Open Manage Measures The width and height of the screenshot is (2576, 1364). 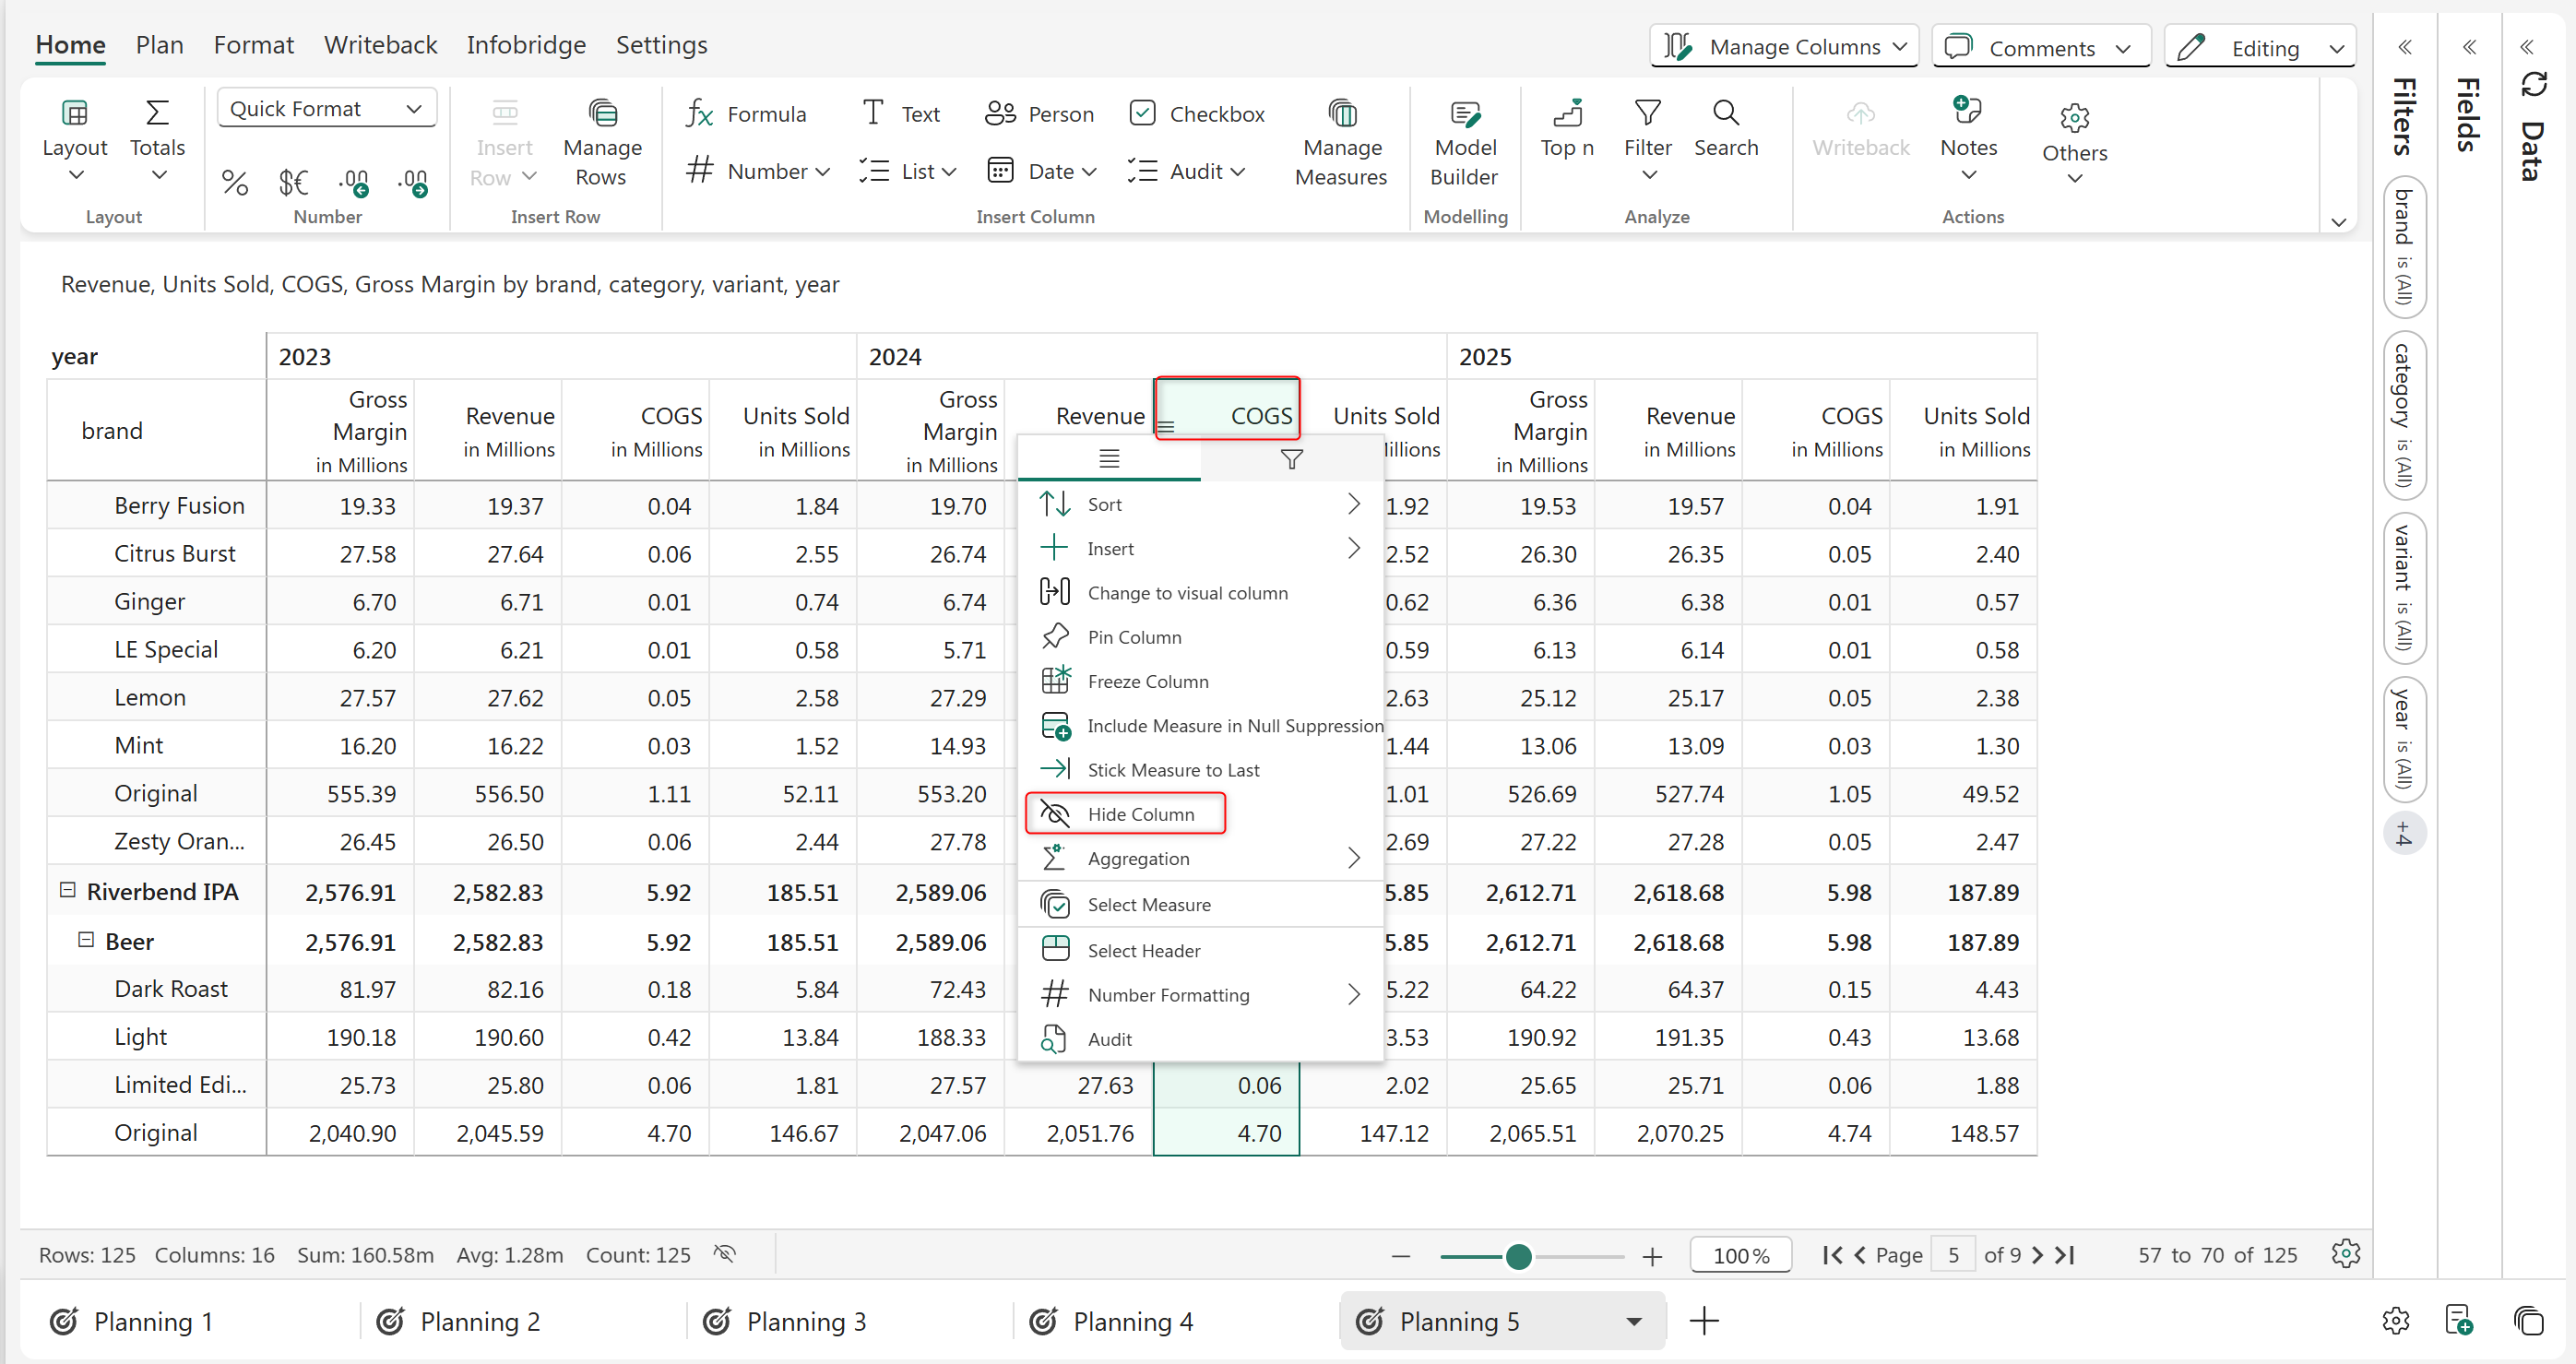click(x=1340, y=145)
